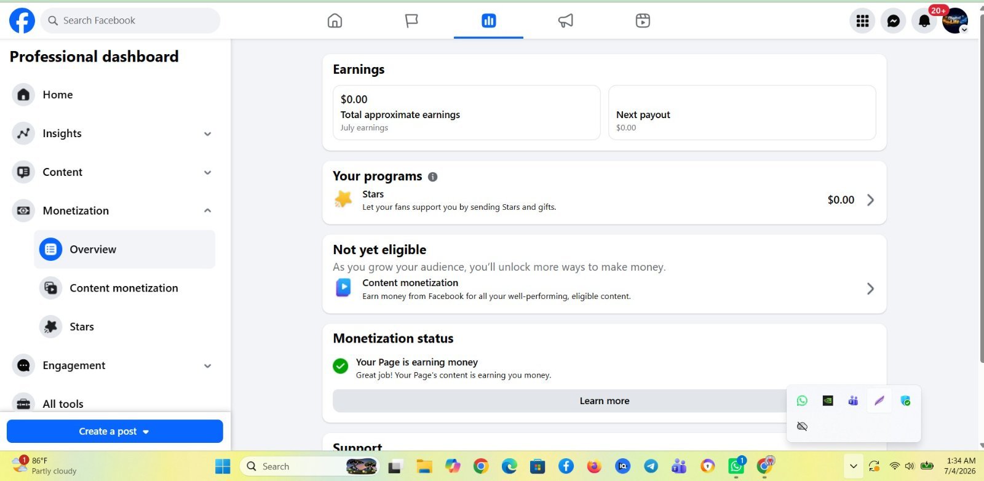Click the Wi-Fi network tray icon
Viewport: 984px width, 481px height.
click(x=895, y=466)
